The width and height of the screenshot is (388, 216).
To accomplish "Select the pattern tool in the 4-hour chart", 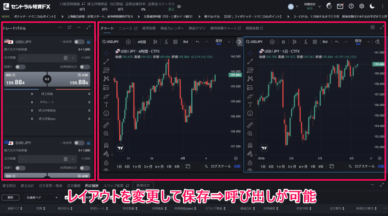I will (x=106, y=79).
